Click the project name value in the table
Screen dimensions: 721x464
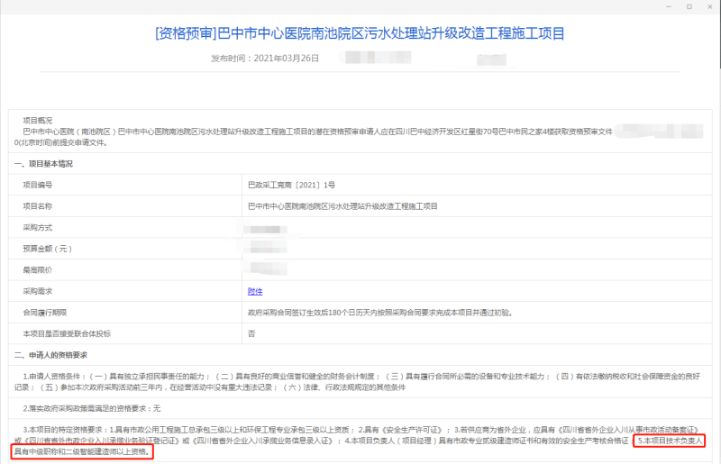(342, 206)
